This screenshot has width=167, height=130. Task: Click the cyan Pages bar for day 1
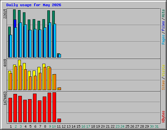click(11, 46)
